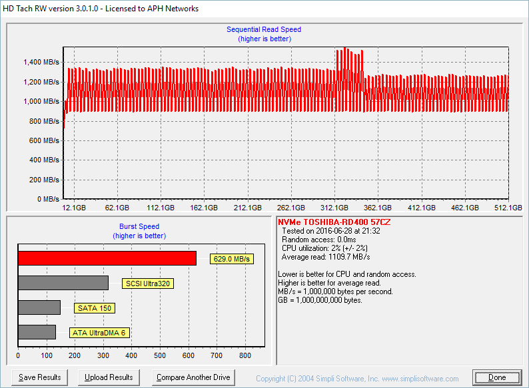Image resolution: width=529 pixels, height=388 pixels.
Task: Click the gray SATA 150 bar
Action: click(x=39, y=307)
